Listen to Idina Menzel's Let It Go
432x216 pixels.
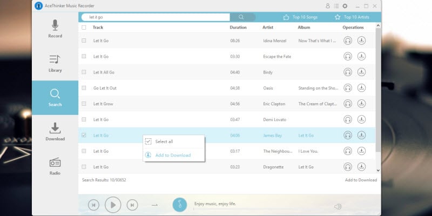[x=348, y=41]
